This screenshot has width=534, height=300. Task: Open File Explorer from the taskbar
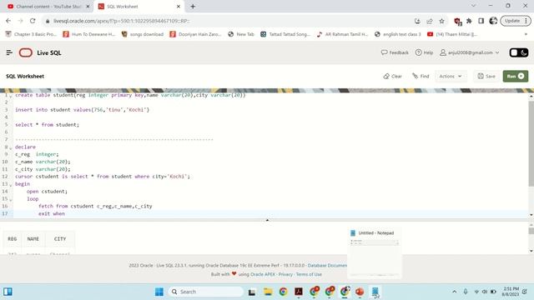268,292
